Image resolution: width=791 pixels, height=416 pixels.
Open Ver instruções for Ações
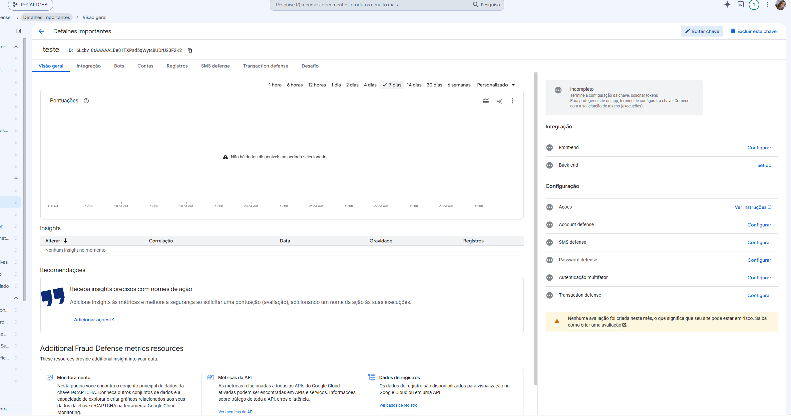pyautogui.click(x=753, y=207)
